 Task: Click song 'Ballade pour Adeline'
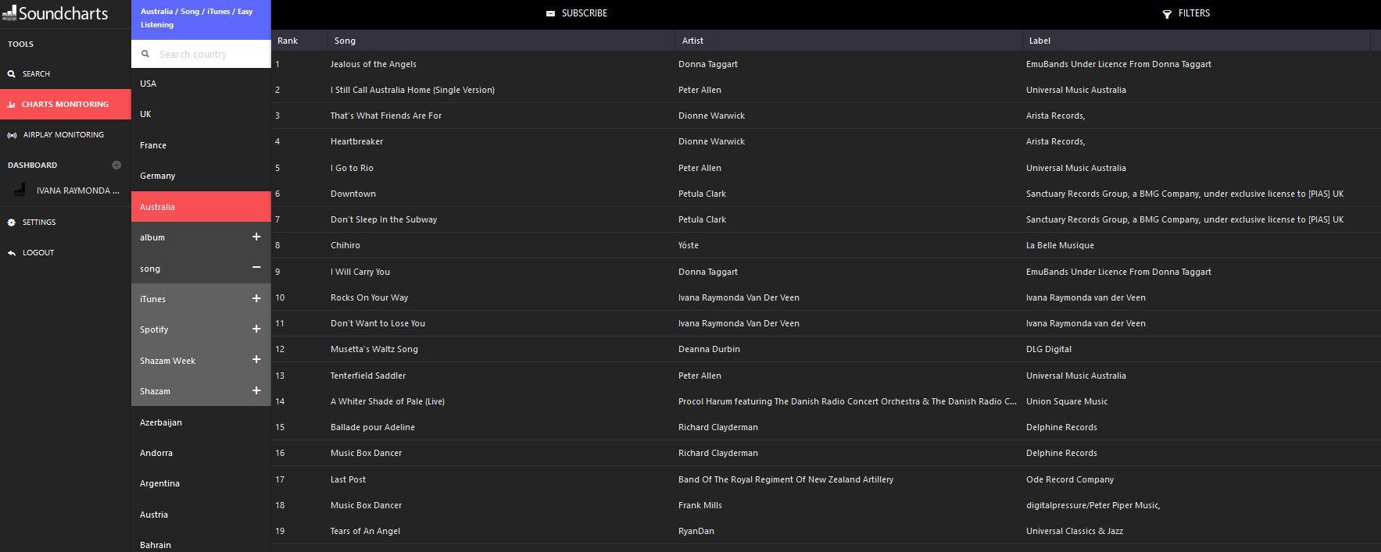(x=373, y=427)
